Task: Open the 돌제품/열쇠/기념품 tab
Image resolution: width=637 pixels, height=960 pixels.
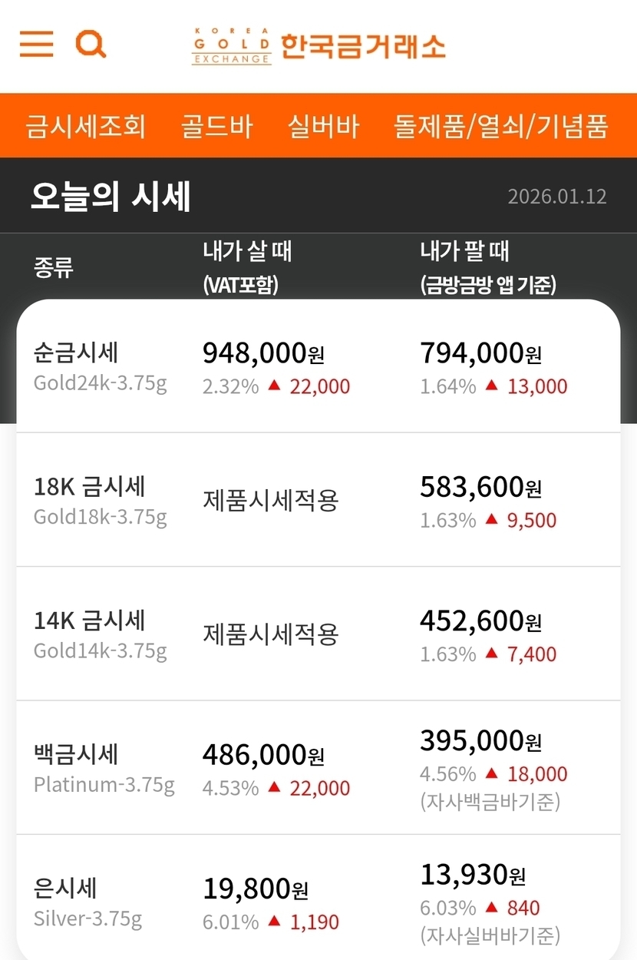Action: (501, 126)
